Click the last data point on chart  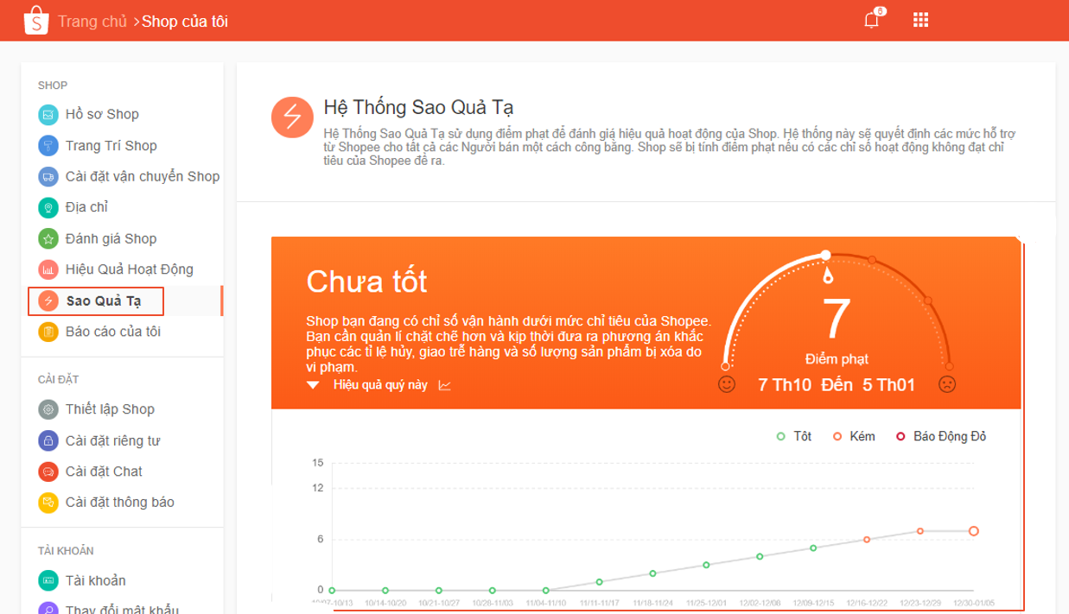[x=974, y=531]
